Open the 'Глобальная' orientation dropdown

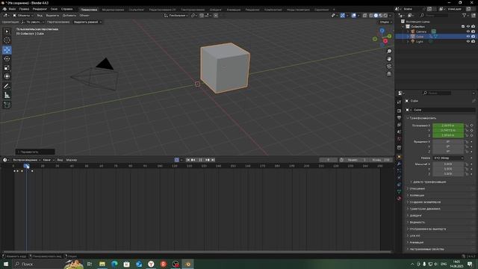point(176,15)
